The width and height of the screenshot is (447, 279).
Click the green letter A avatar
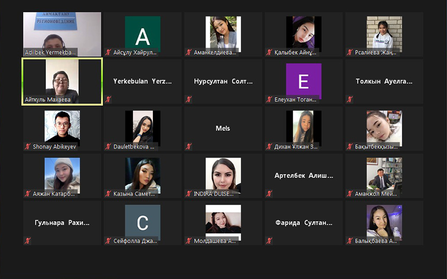[143, 34]
